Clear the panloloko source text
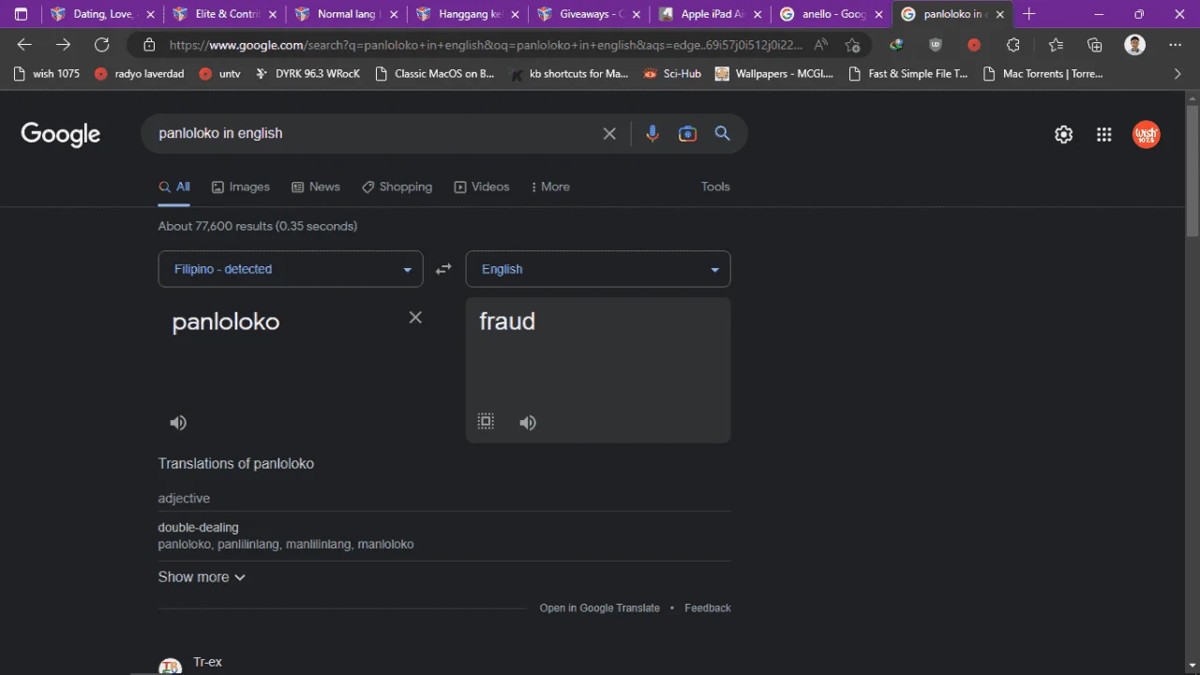 tap(415, 318)
